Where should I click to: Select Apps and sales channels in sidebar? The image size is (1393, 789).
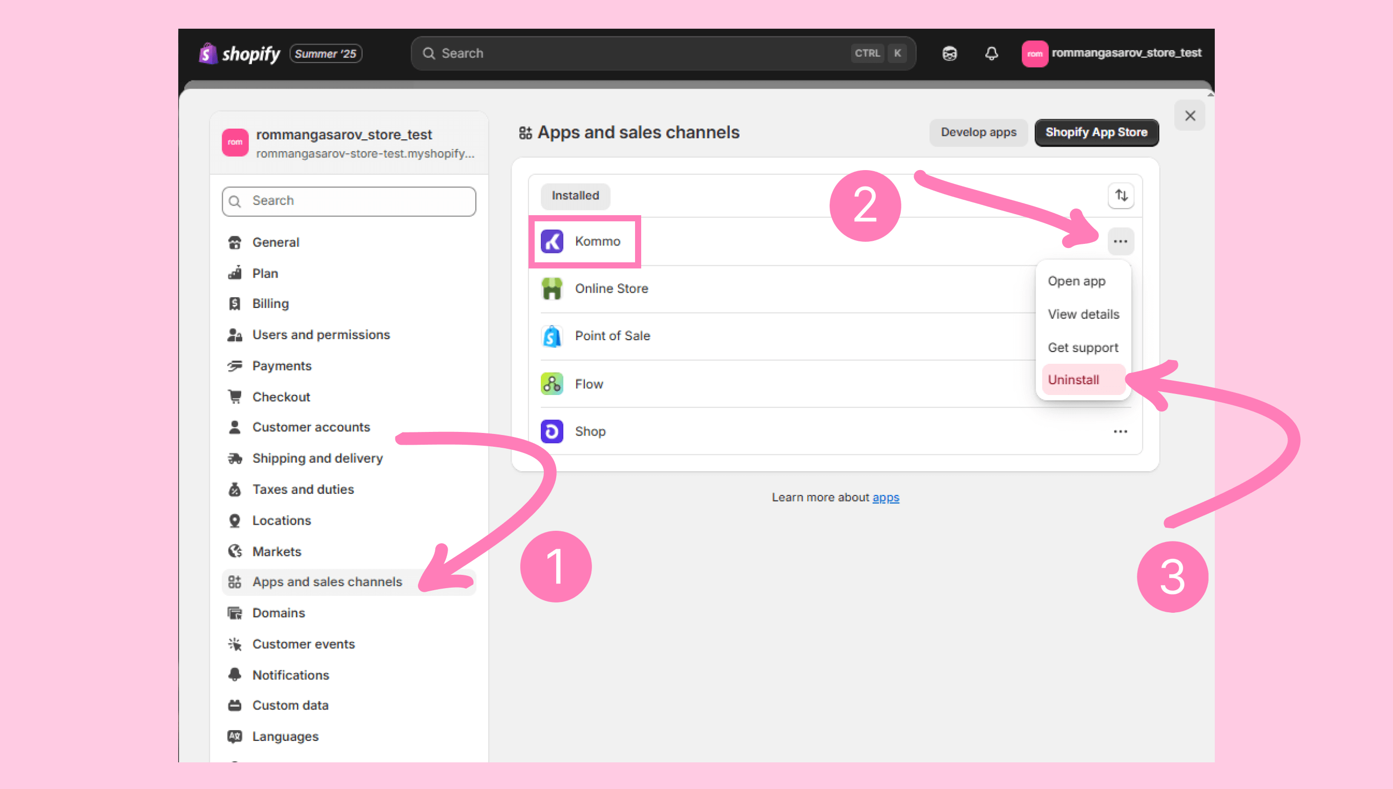tap(349, 582)
